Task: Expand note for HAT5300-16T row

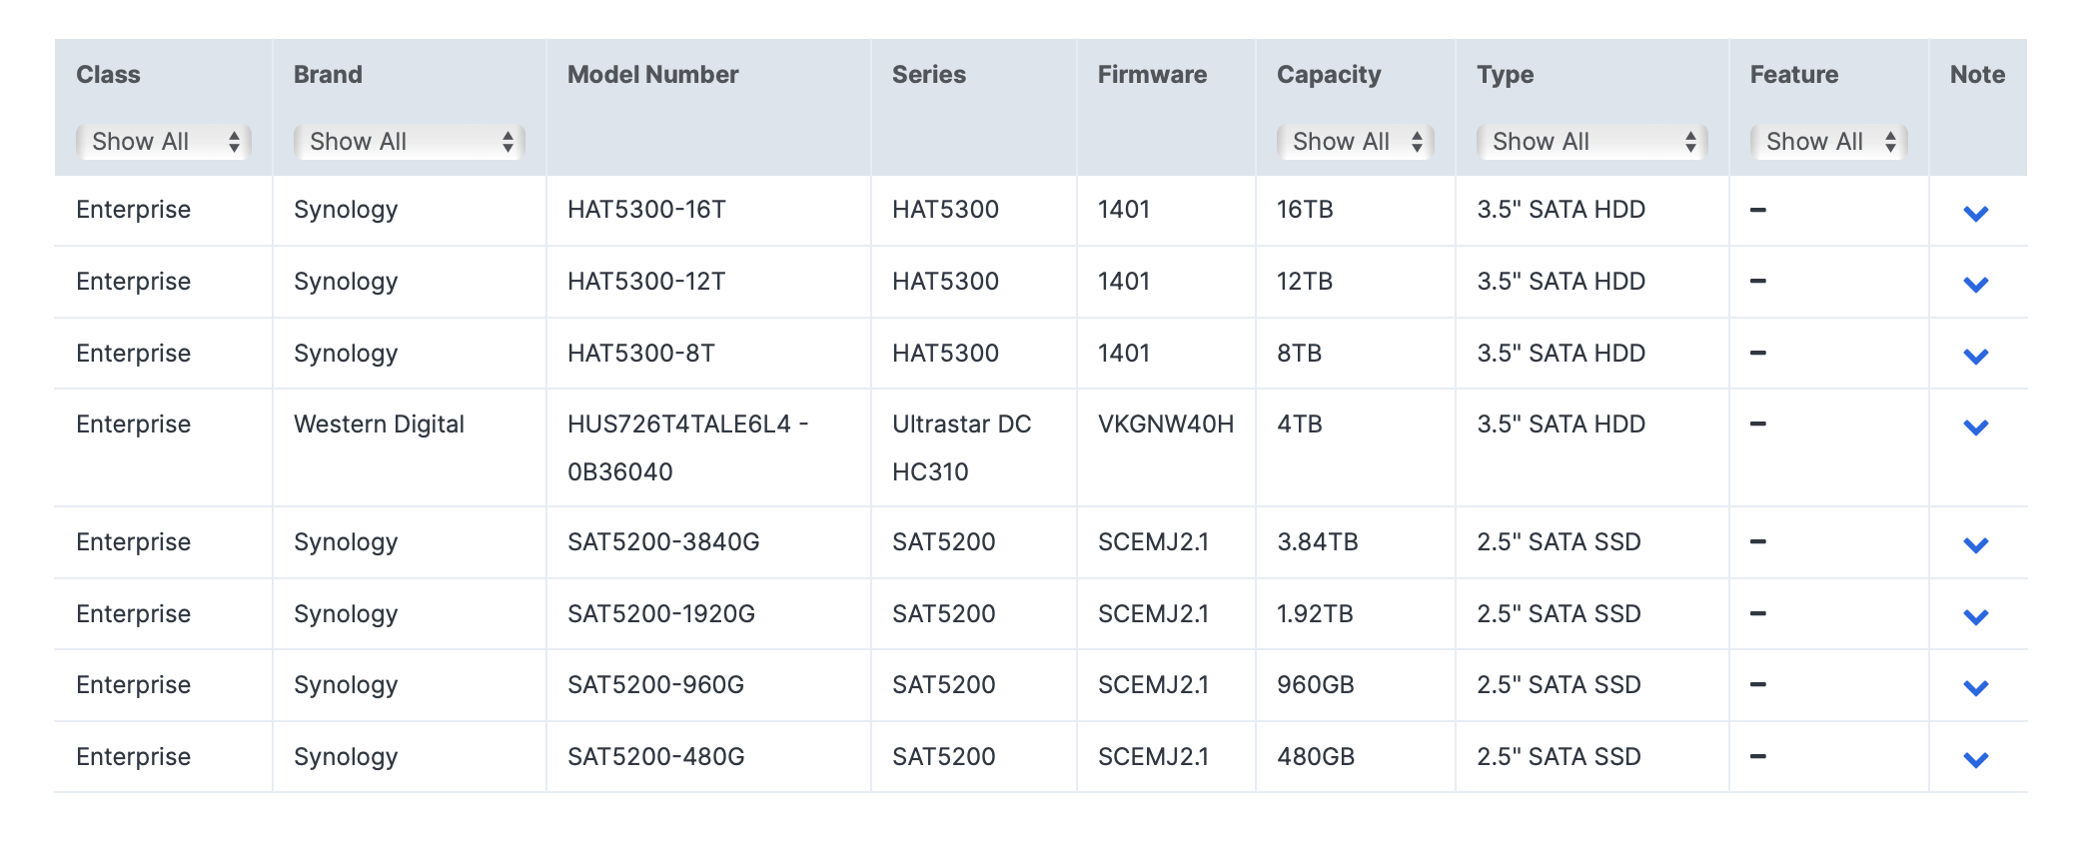Action: (1975, 213)
